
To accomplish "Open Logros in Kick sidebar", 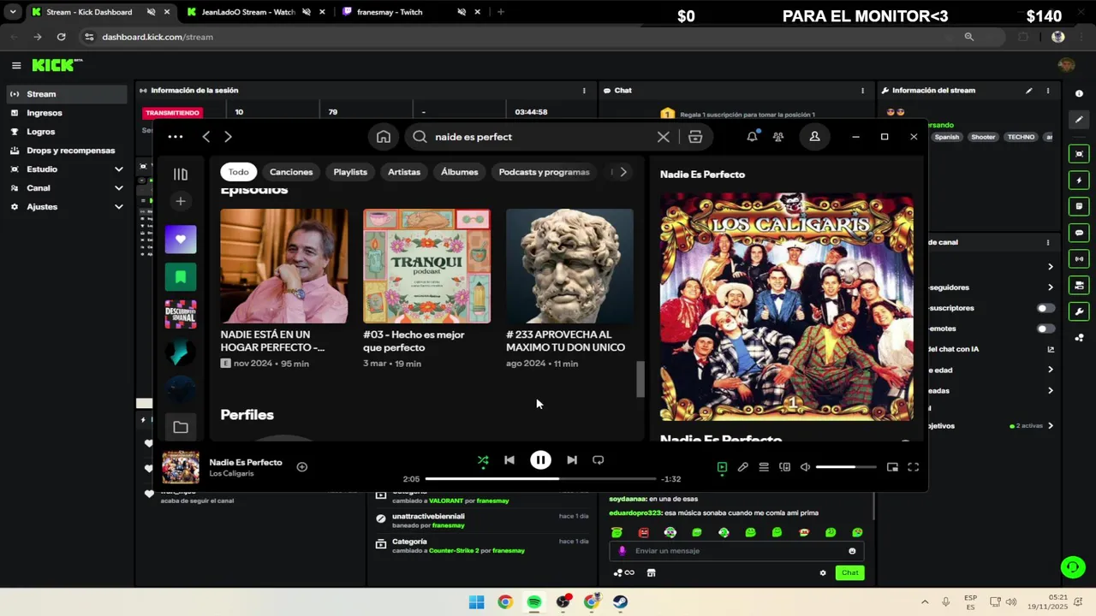I will 67,132.
